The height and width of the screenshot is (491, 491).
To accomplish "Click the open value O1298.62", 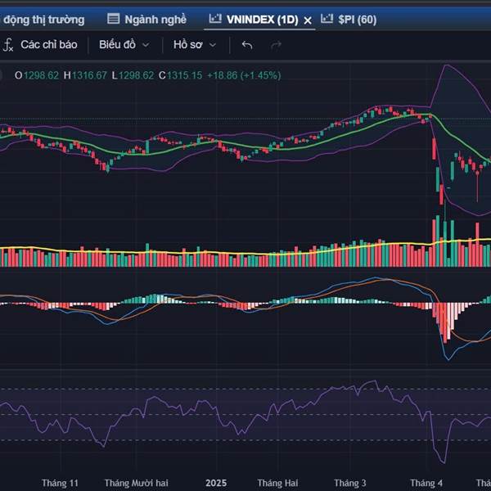I will (x=37, y=75).
